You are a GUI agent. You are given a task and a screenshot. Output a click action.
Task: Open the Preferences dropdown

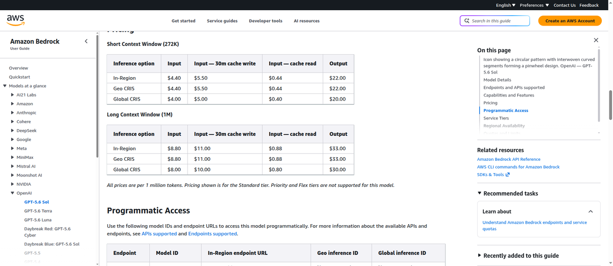[534, 5]
